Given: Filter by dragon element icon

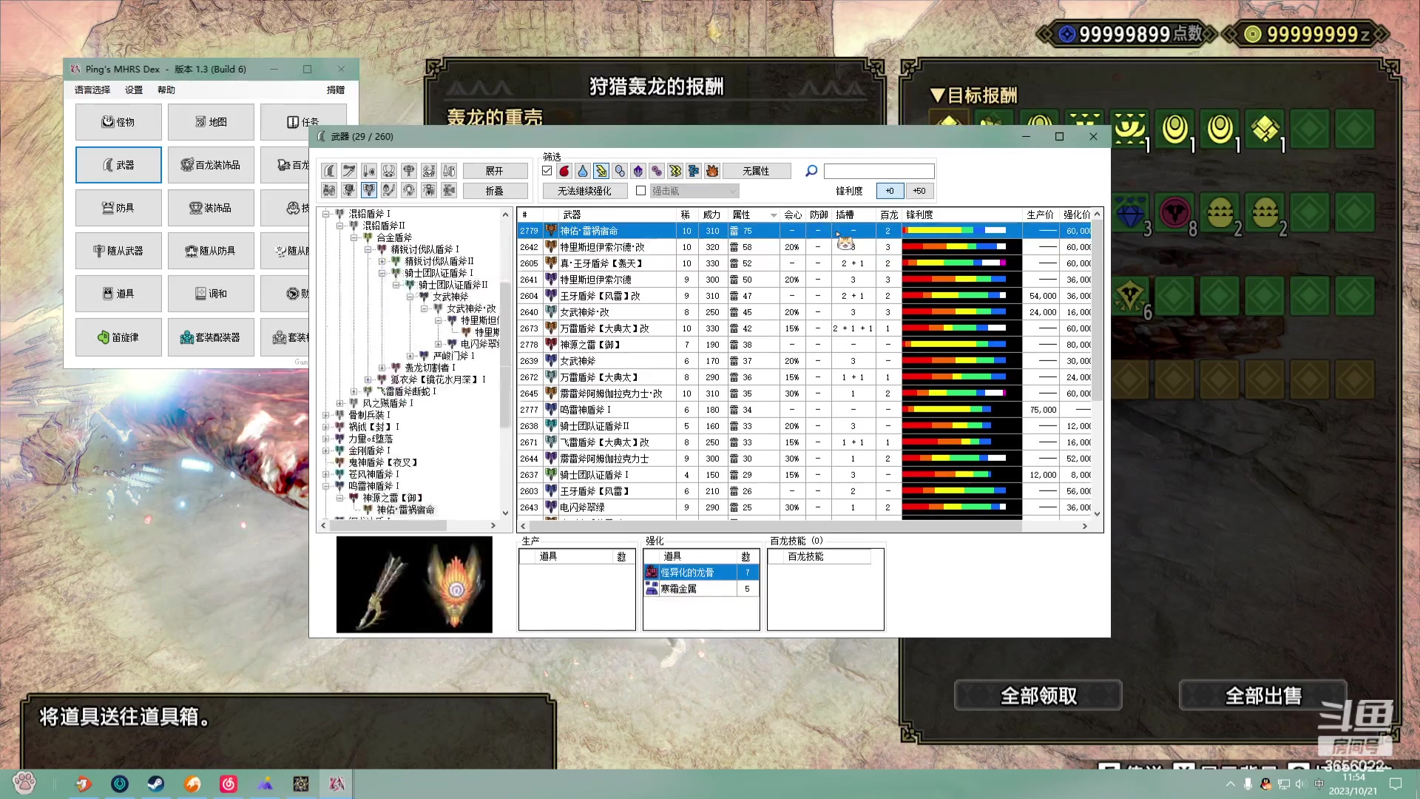Looking at the screenshot, I should point(638,171).
